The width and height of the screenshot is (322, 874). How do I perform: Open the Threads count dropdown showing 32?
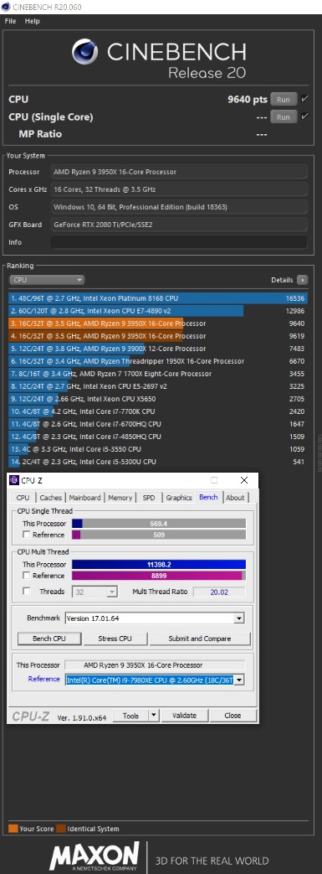click(95, 592)
